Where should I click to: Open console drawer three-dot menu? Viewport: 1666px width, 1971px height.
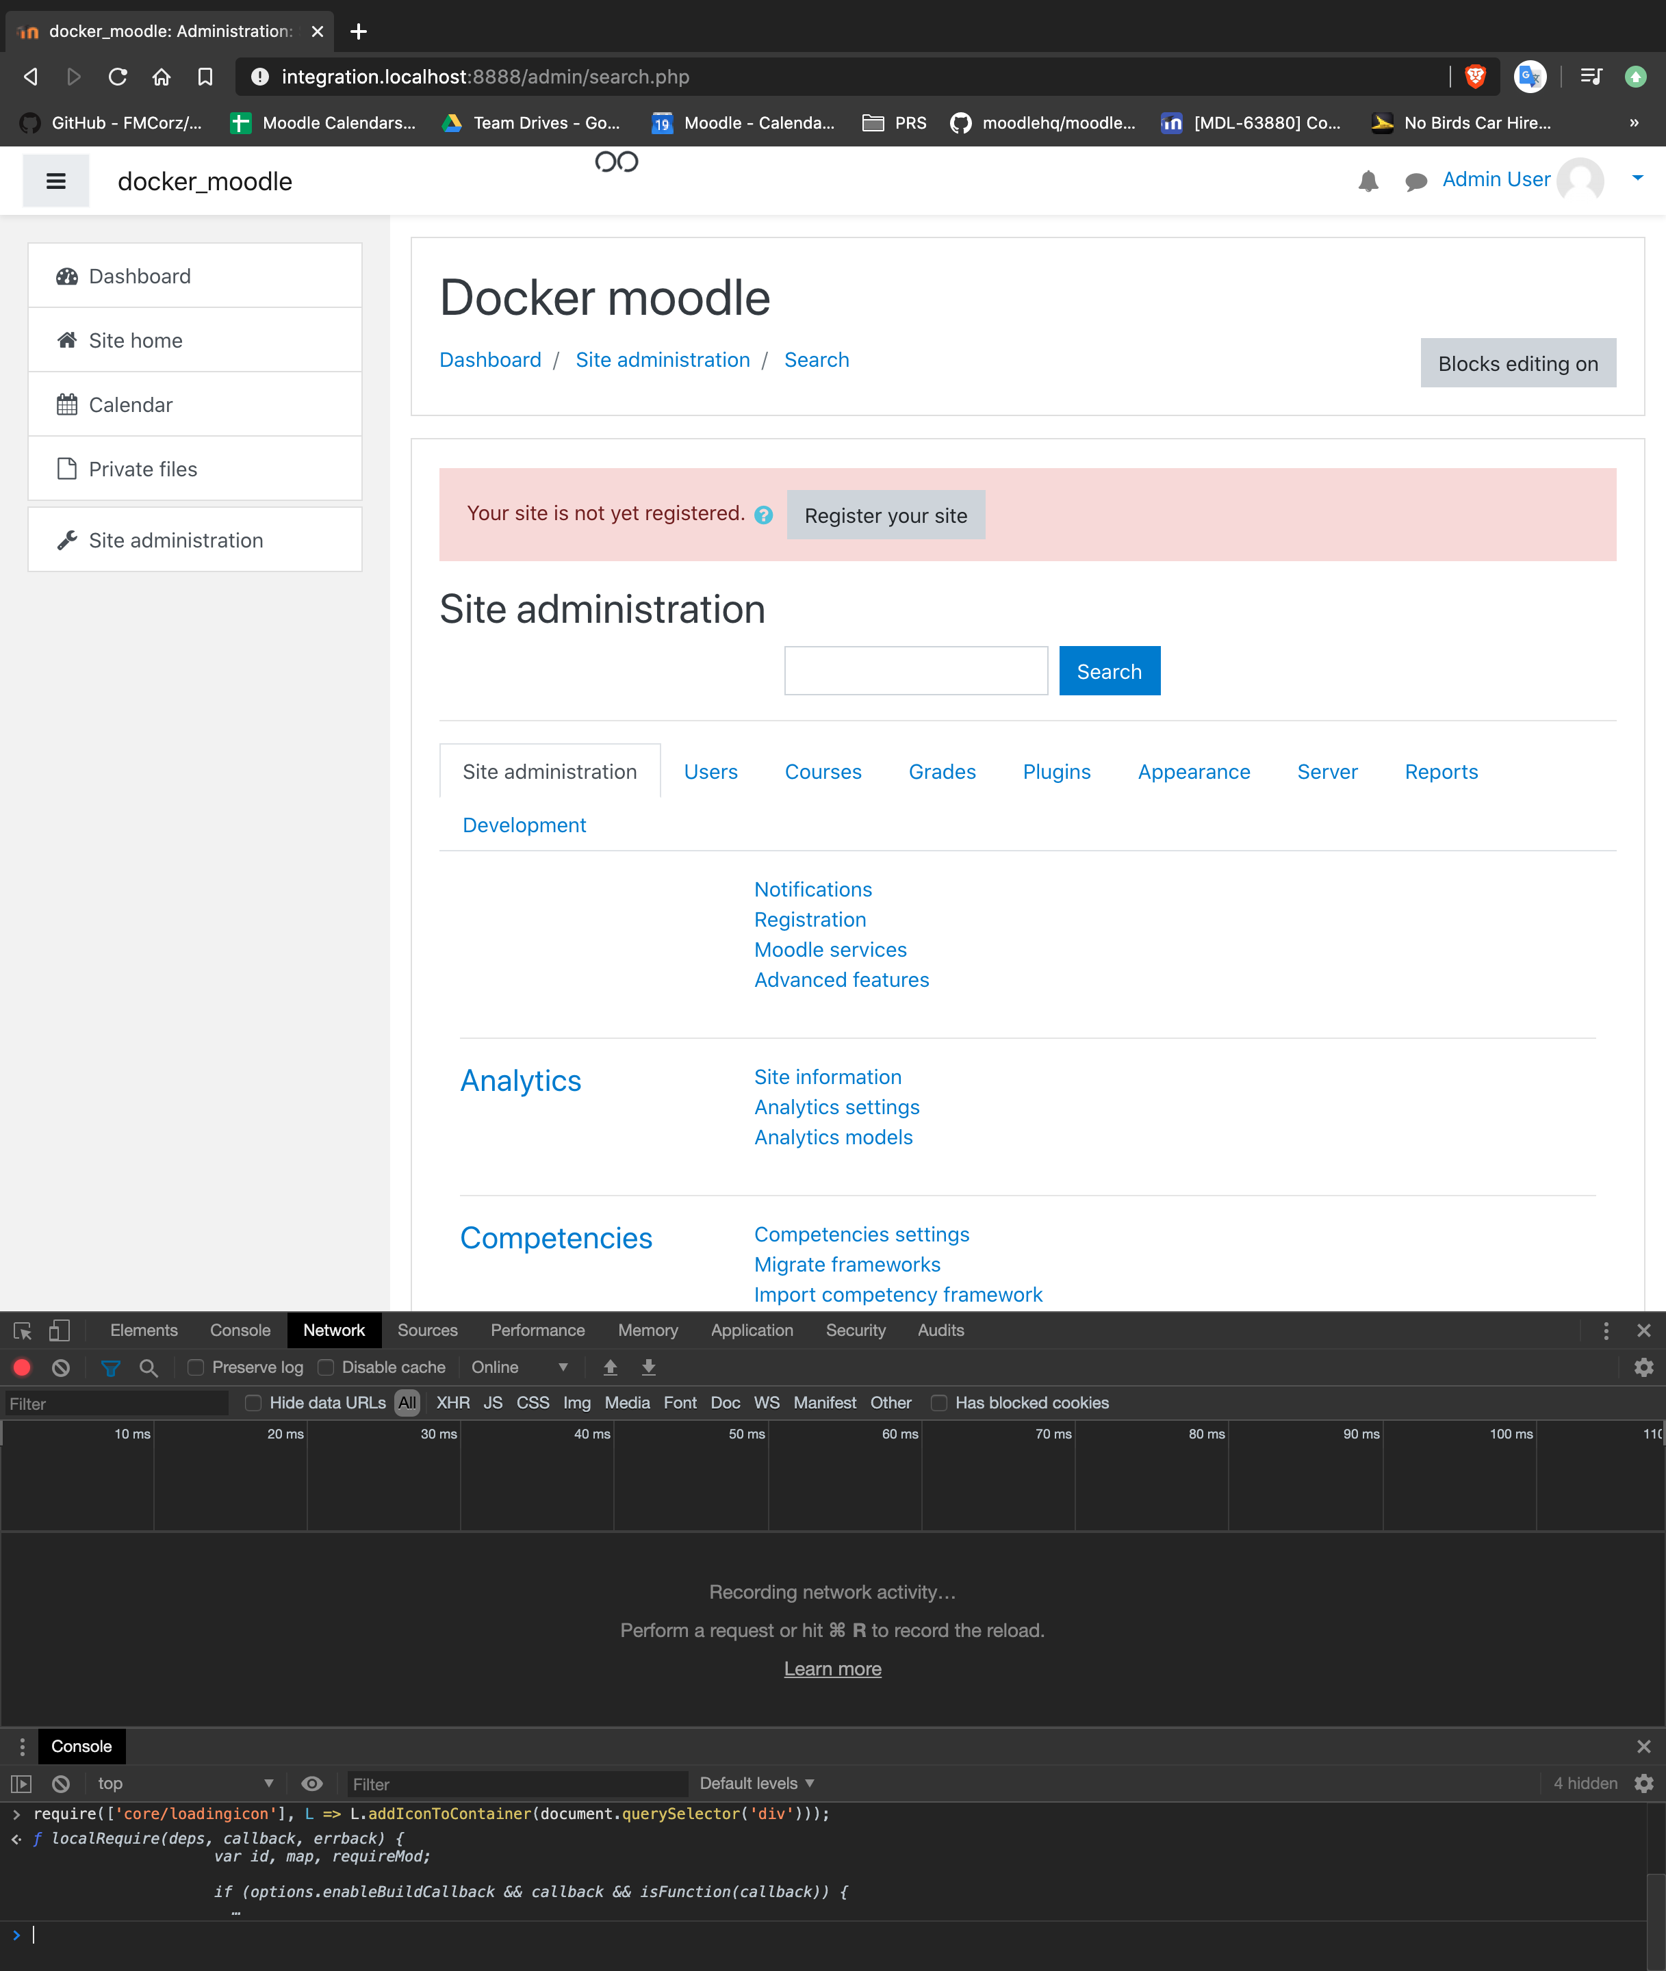click(22, 1747)
